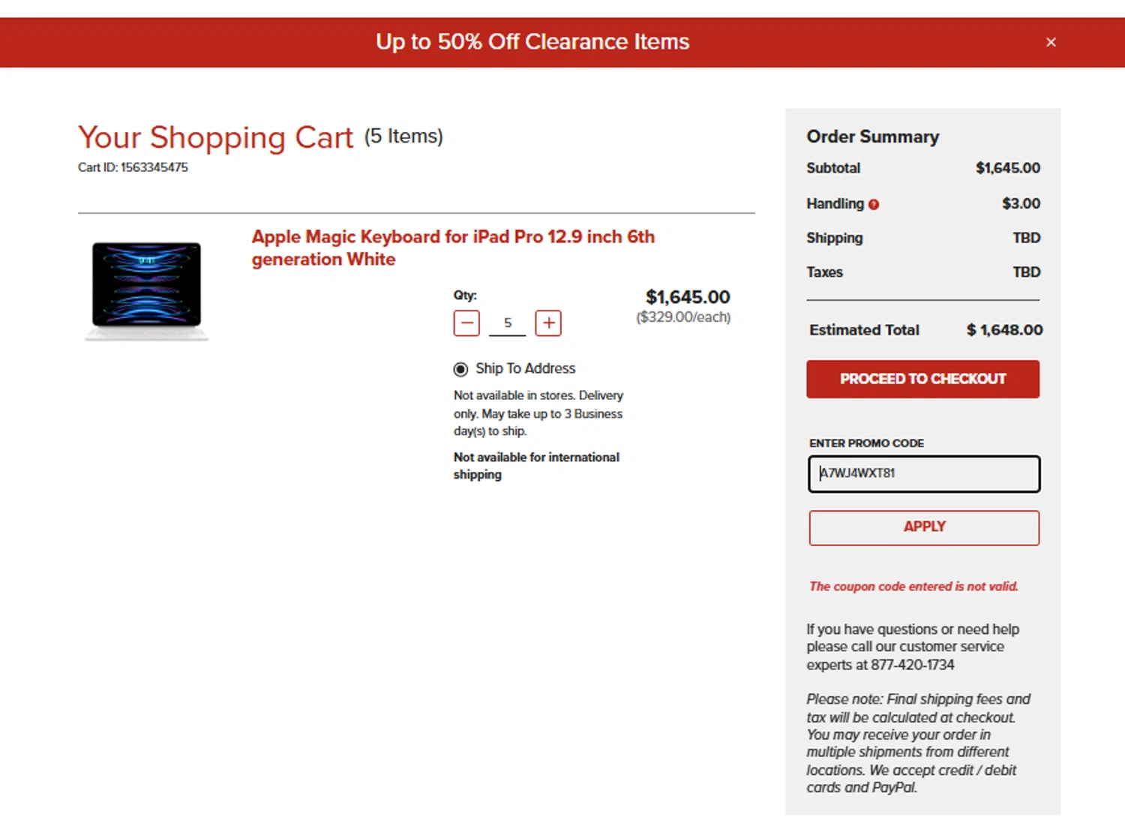Viewport: 1125px width, 829px height.
Task: Click the Subtotal amount in Order Summary
Action: click(1007, 168)
